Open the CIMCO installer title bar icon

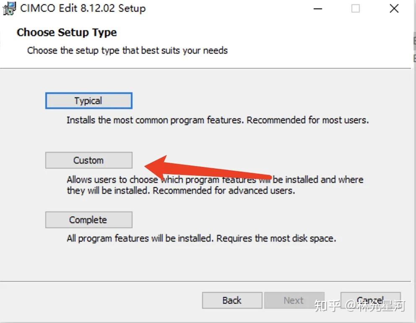pyautogui.click(x=9, y=8)
